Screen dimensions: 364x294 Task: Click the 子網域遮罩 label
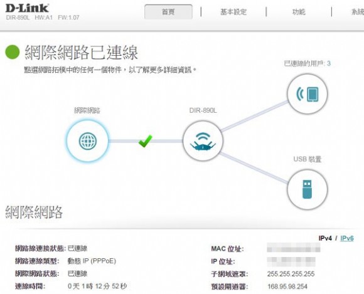230,274
